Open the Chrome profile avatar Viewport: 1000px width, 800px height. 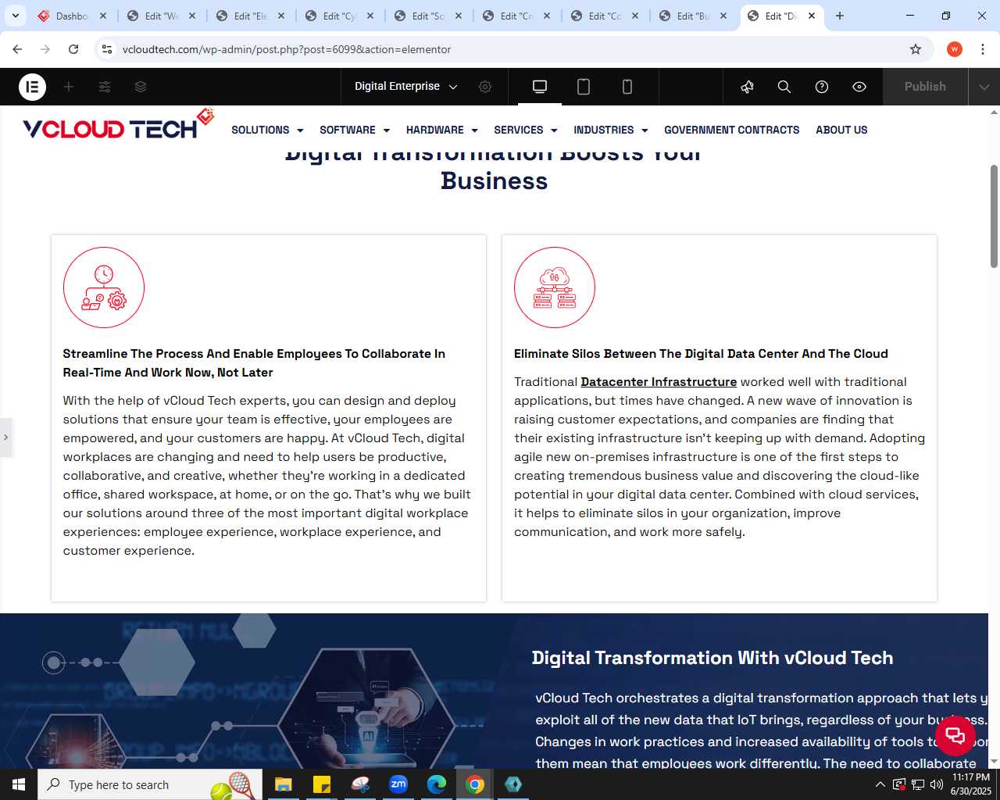pyautogui.click(x=955, y=49)
